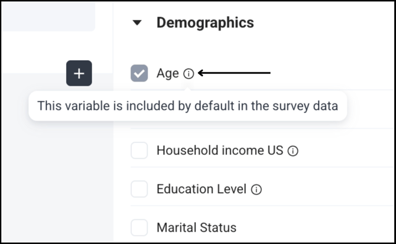Click the tooltip's pointer notch under Age icon
Screen dimensions: 396x244
[187, 90]
